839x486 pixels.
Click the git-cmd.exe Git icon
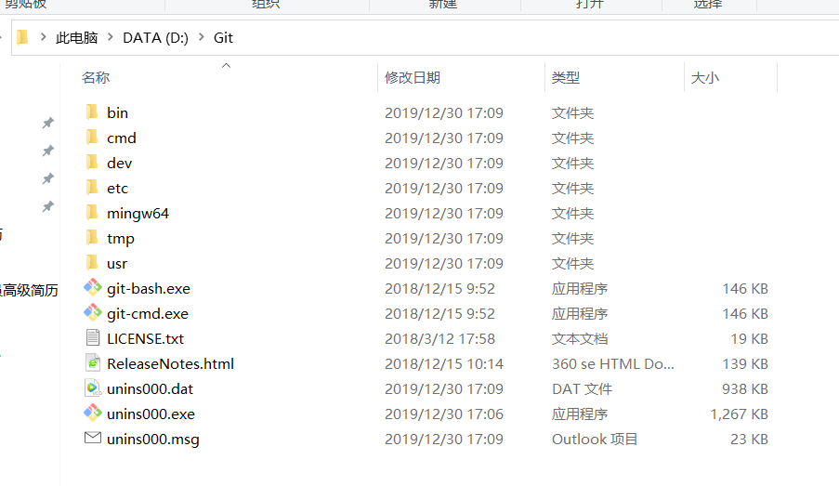click(x=93, y=312)
